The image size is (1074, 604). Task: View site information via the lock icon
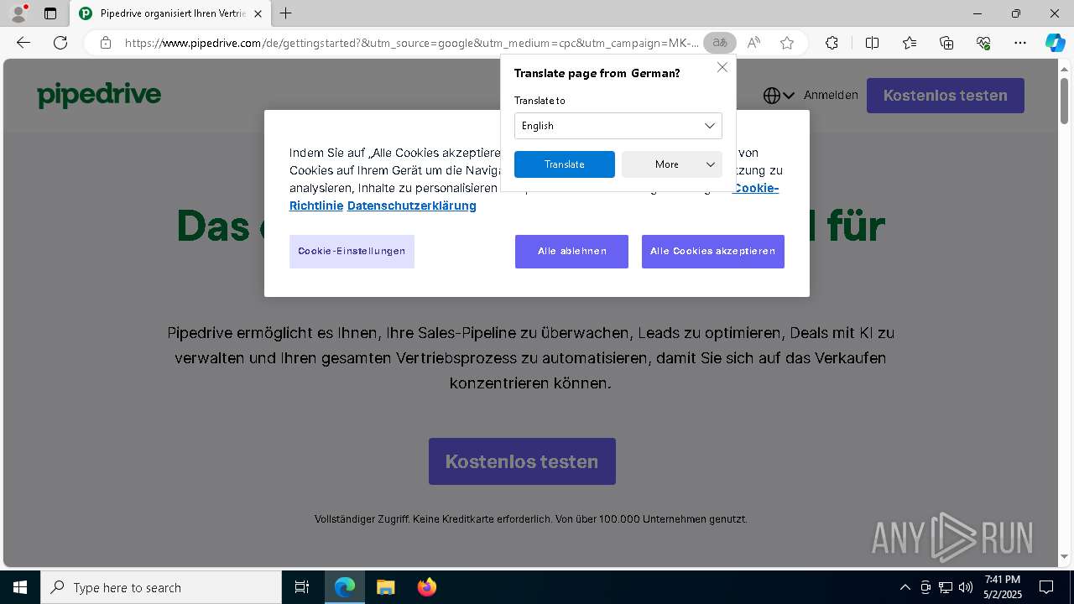point(105,43)
